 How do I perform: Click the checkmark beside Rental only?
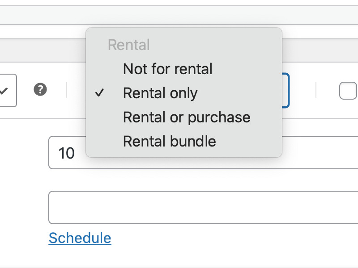pos(100,93)
